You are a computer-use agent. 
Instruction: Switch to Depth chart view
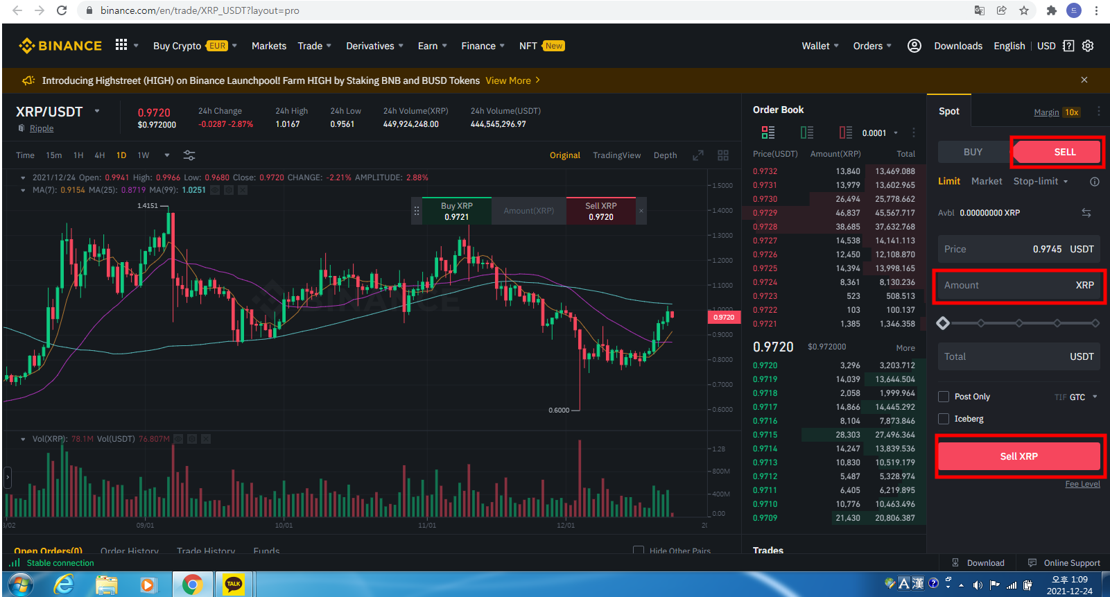point(665,155)
